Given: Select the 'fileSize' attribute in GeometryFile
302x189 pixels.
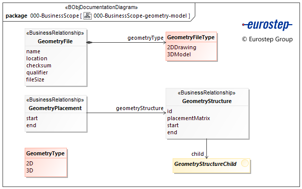Looking at the screenshot, I should tap(35, 79).
